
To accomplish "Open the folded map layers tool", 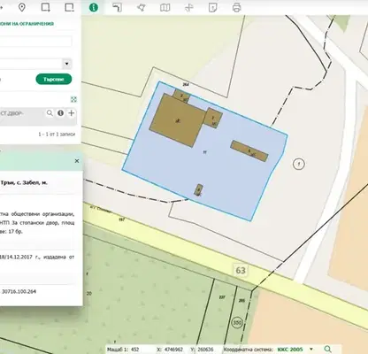I will (165, 7).
